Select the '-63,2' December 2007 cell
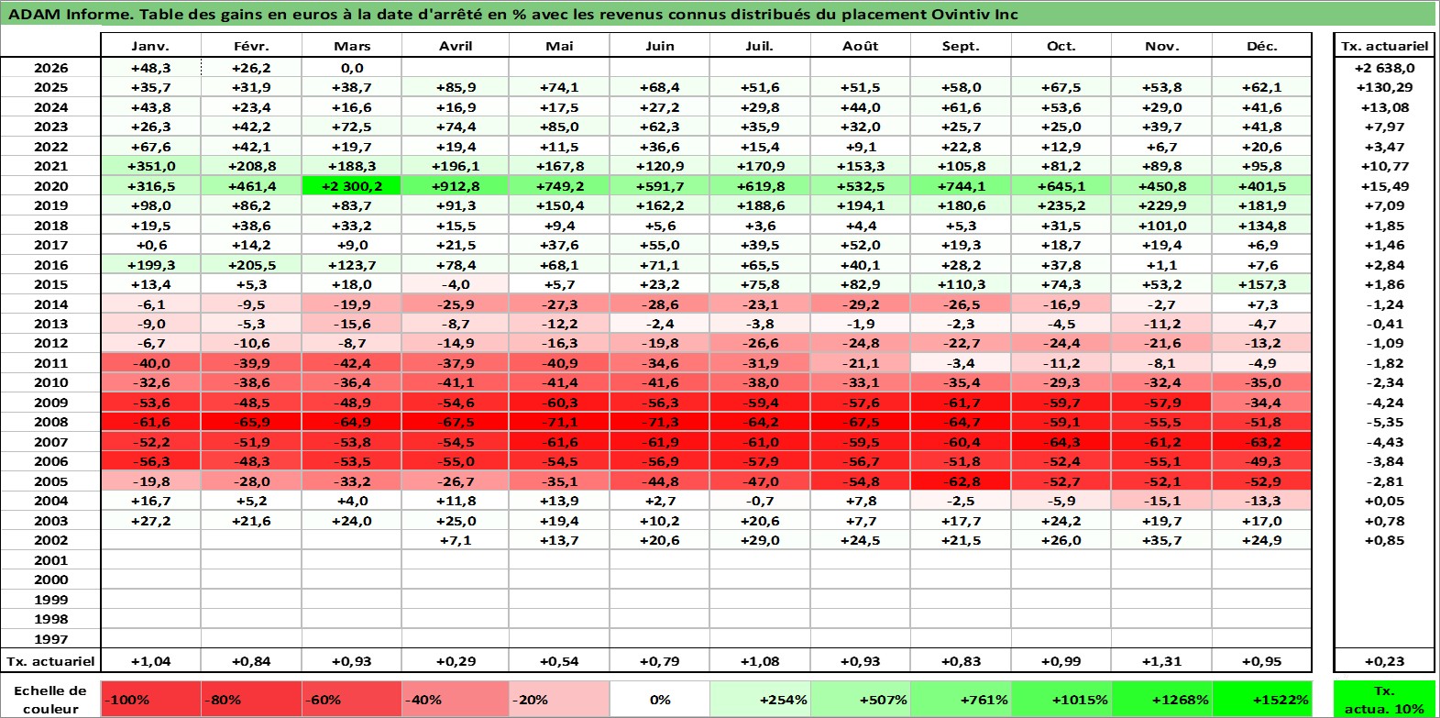 pos(1262,442)
